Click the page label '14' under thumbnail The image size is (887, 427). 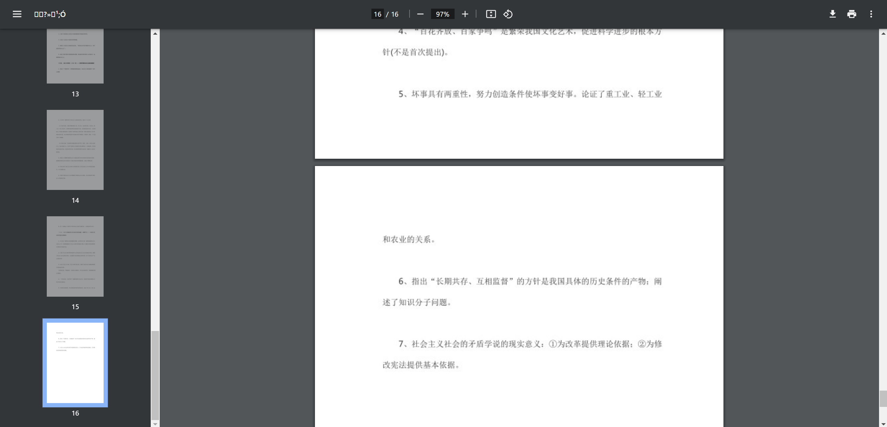coord(75,200)
